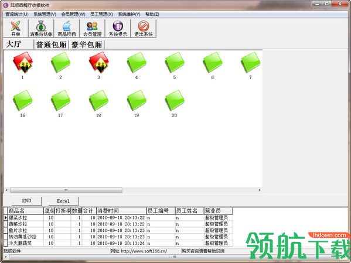
Task: Click 消费时间 column header
Action: (121, 211)
